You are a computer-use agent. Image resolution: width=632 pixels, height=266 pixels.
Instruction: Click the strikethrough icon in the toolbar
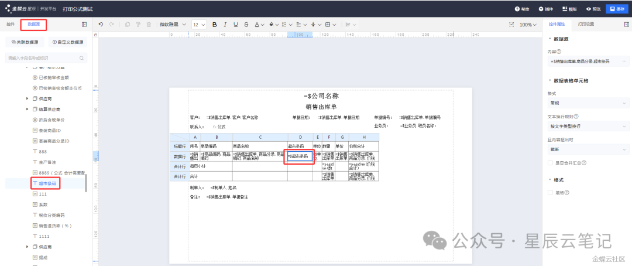point(245,25)
